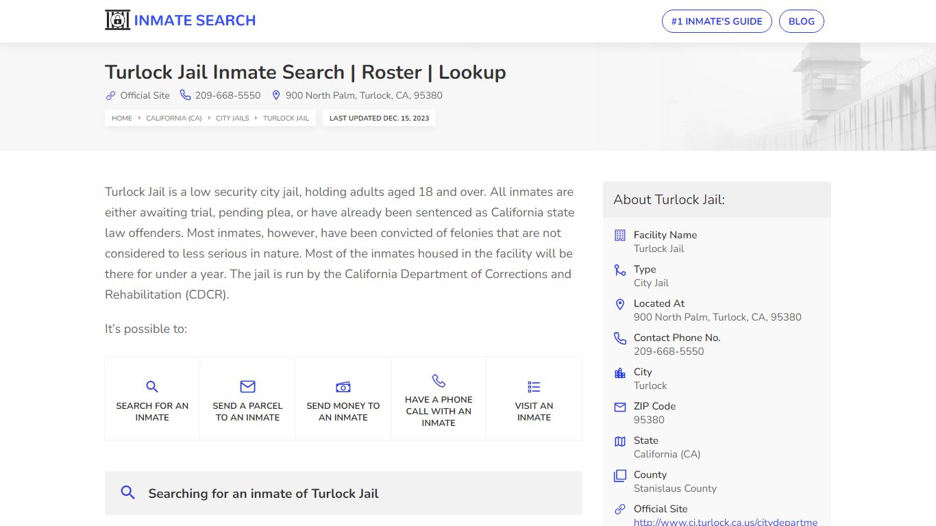Click the city skyline icon beside City
The width and height of the screenshot is (936, 526).
pyautogui.click(x=620, y=373)
